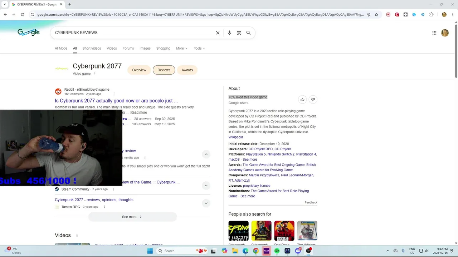This screenshot has width=458, height=257.
Task: Open the Google account avatar on page
Action: (445, 33)
